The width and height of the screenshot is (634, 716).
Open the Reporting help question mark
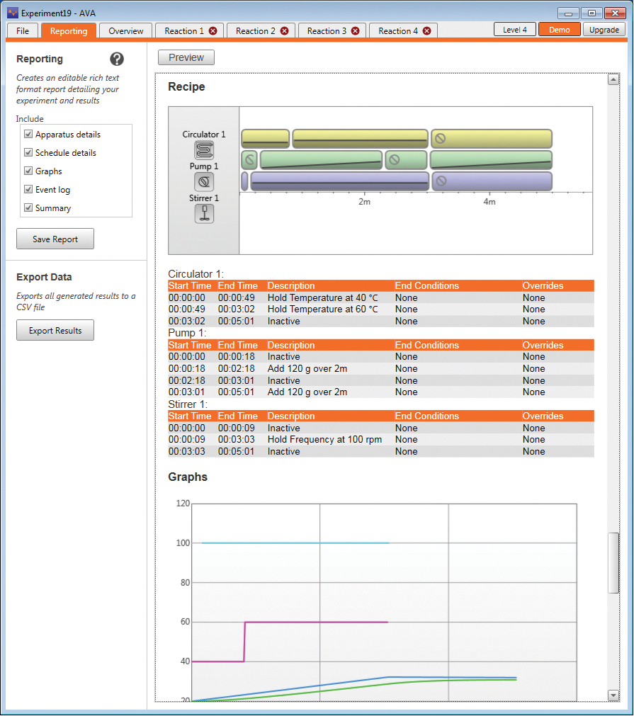point(116,59)
